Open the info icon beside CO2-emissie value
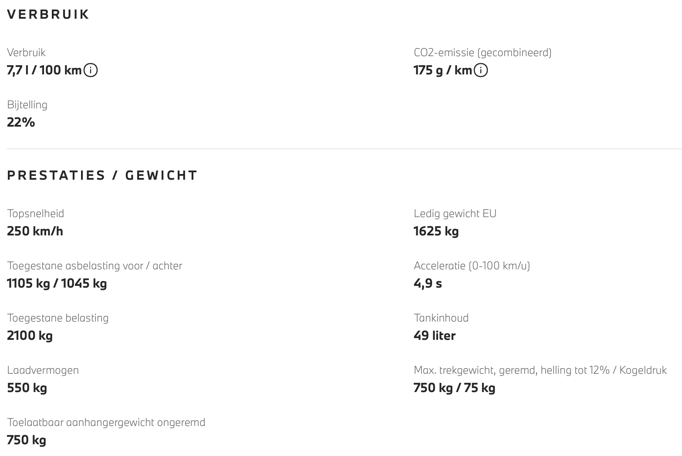Screen dimensions: 682x456 coord(481,70)
